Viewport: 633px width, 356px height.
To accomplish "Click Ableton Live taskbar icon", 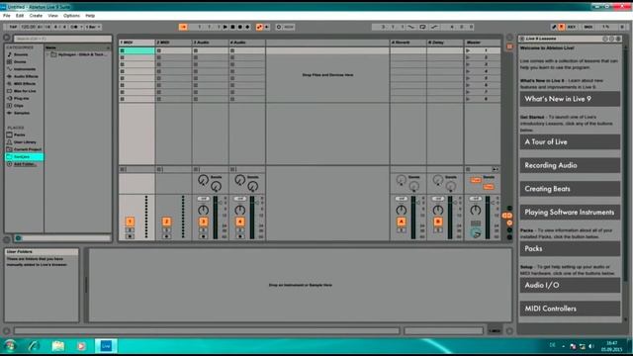I will click(x=106, y=346).
